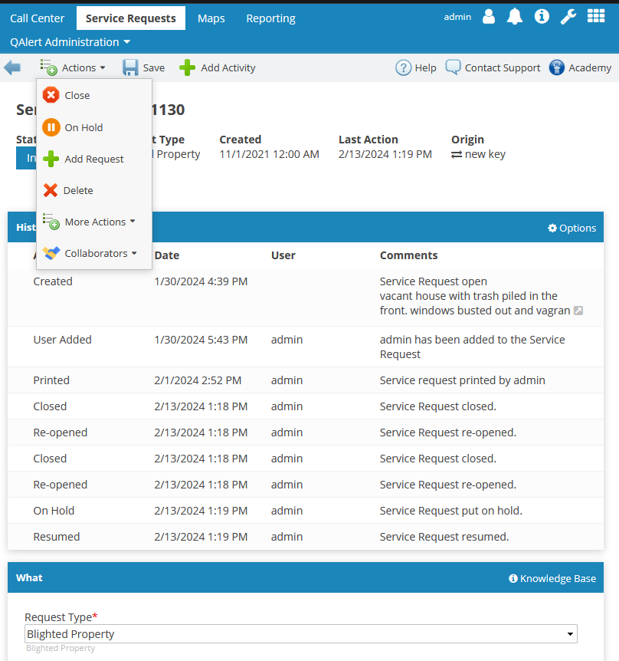Image resolution: width=619 pixels, height=661 pixels.
Task: Select Delete from the Actions menu
Action: click(x=77, y=190)
